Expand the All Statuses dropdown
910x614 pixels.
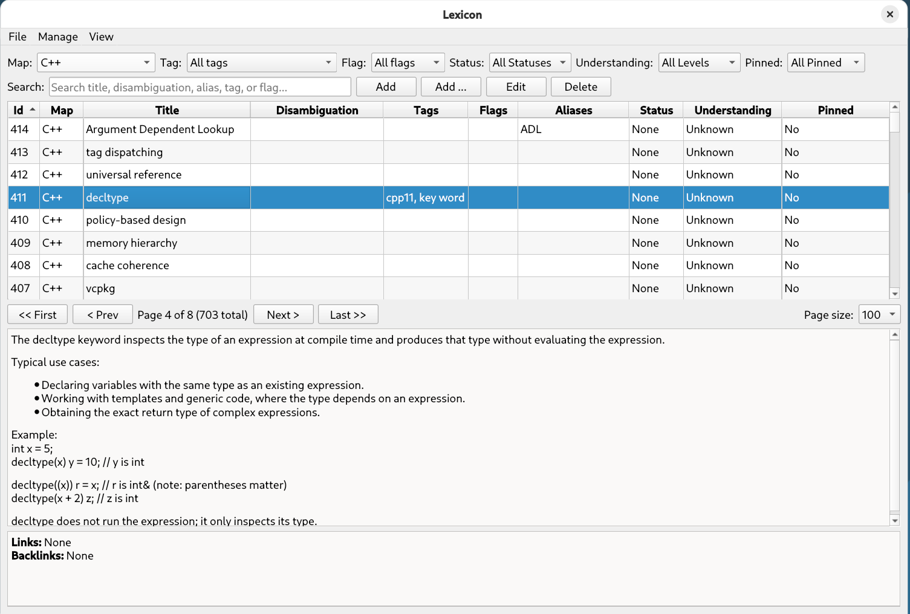[x=530, y=63]
